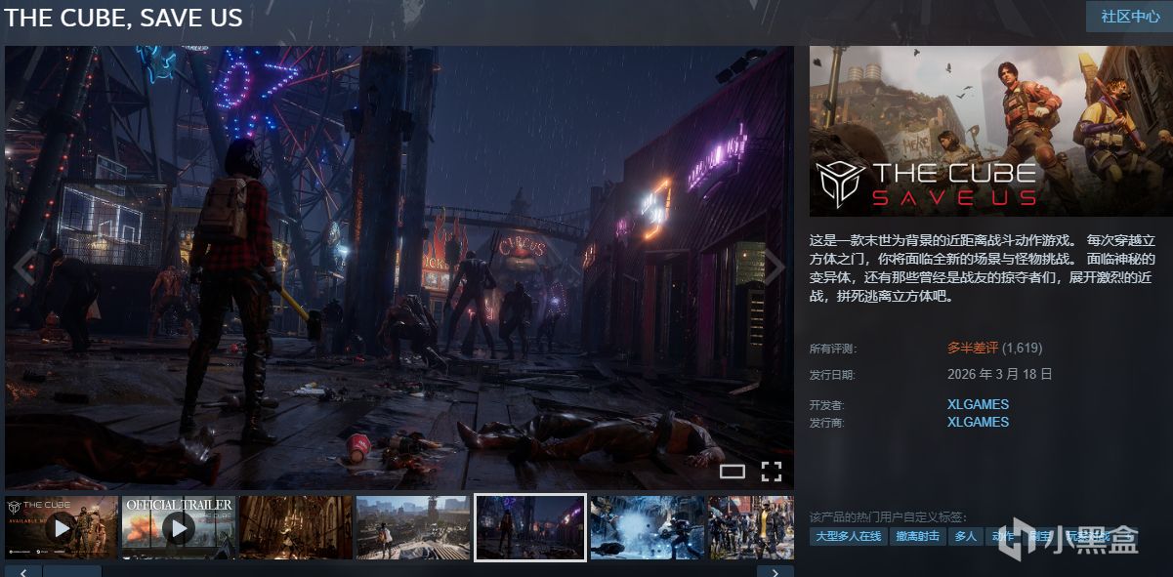Viewport: 1173px width, 577px height.
Task: Click the release date 2026 年 3 月 18 日
Action: 999,374
